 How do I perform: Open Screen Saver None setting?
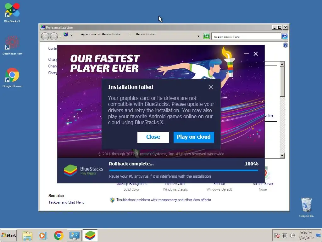tap(263, 187)
